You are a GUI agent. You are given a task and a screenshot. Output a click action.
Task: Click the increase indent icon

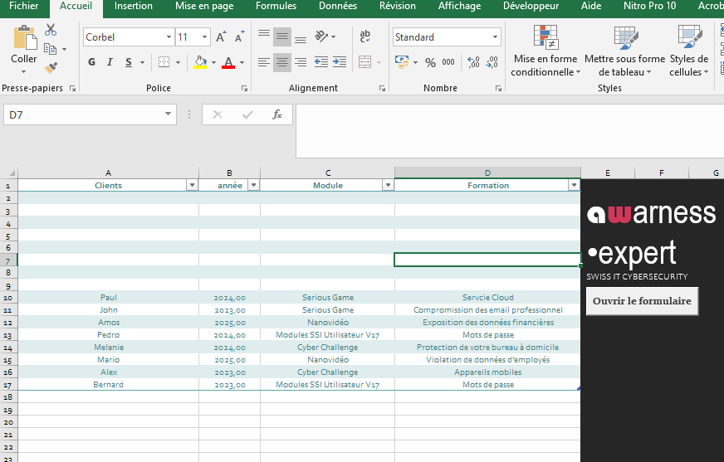point(340,62)
